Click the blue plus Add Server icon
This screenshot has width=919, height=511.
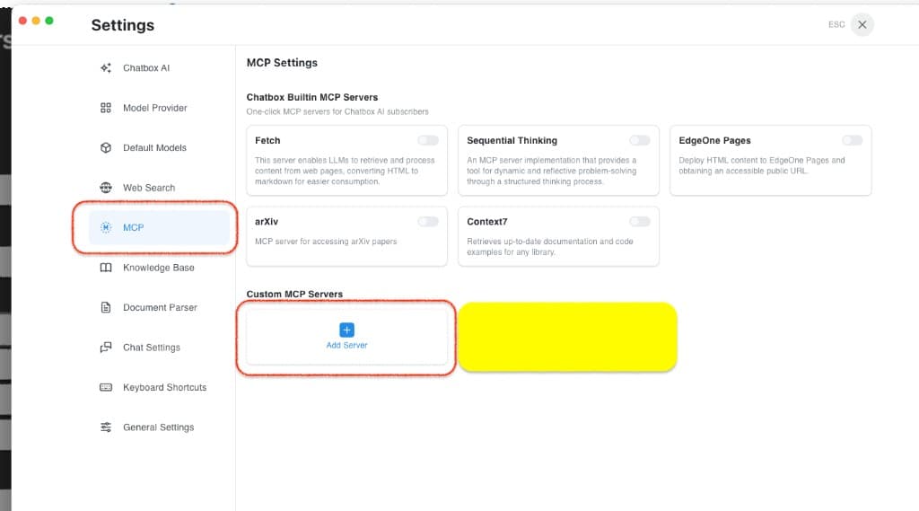346,330
